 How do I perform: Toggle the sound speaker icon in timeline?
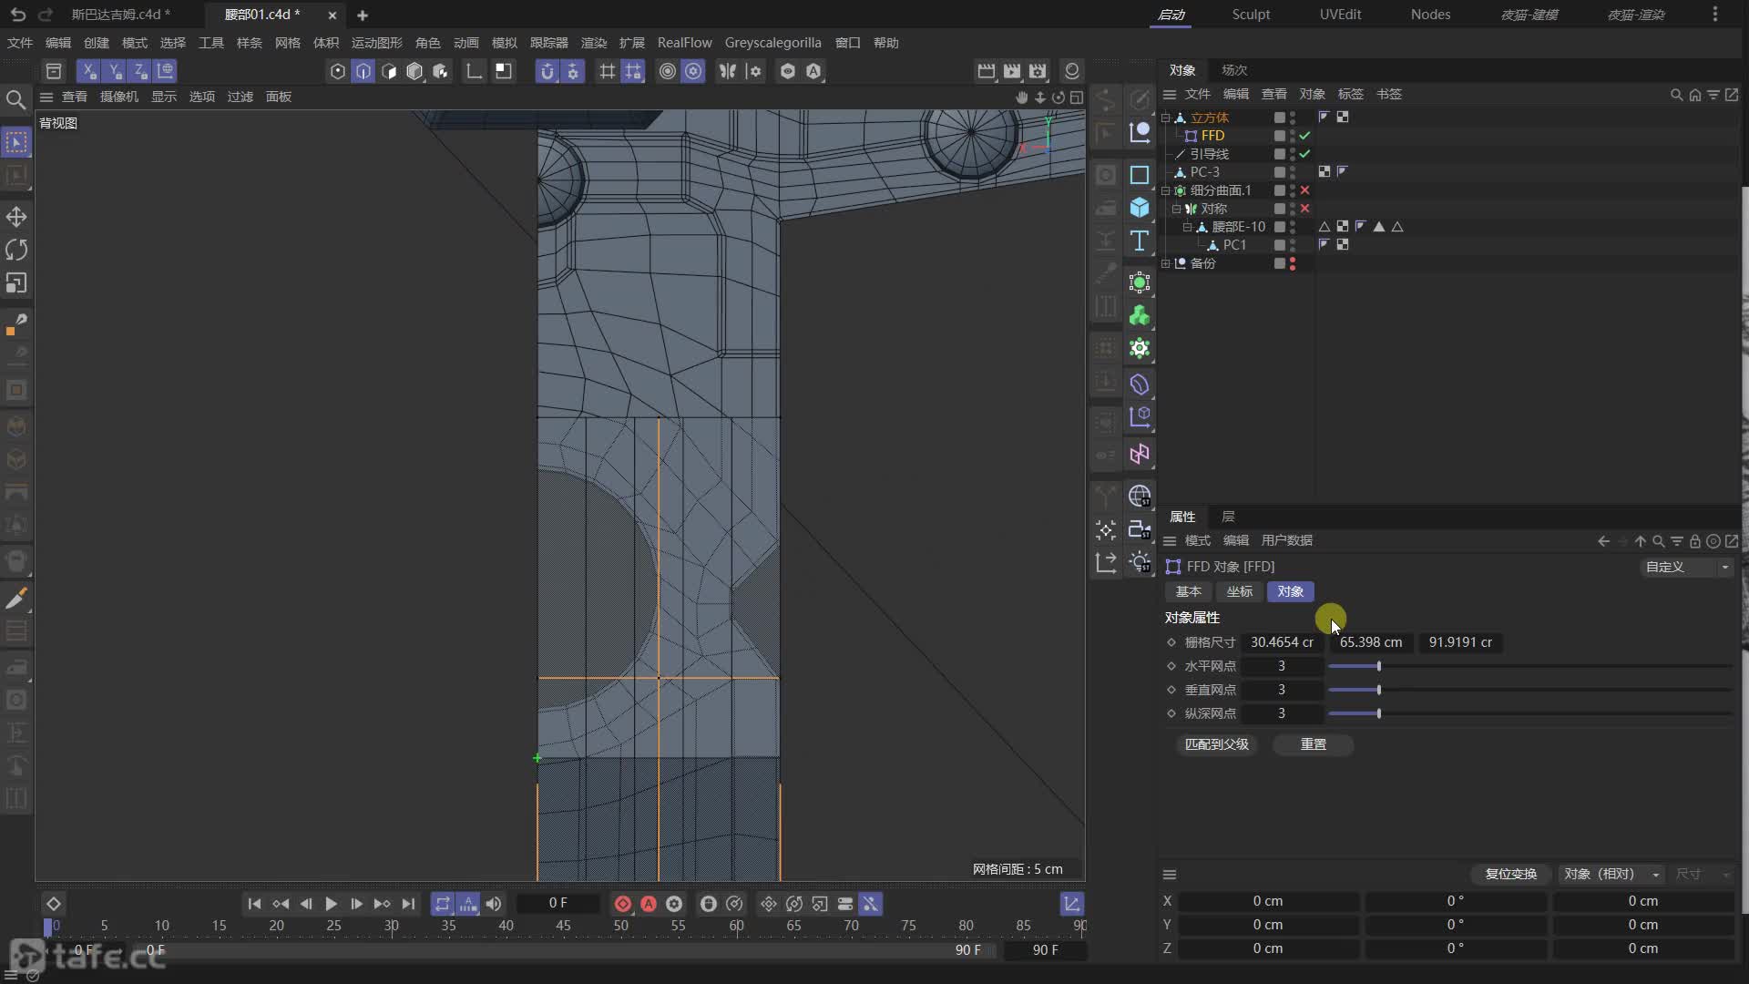tap(493, 904)
